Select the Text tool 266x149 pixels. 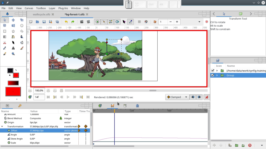coord(13,48)
